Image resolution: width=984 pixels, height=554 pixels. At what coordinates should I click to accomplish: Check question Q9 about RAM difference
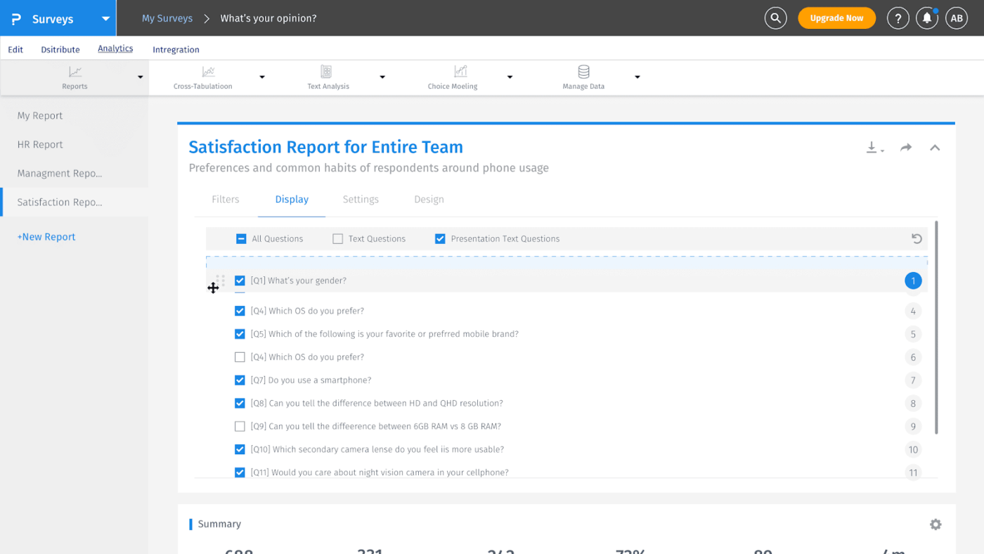click(x=240, y=426)
